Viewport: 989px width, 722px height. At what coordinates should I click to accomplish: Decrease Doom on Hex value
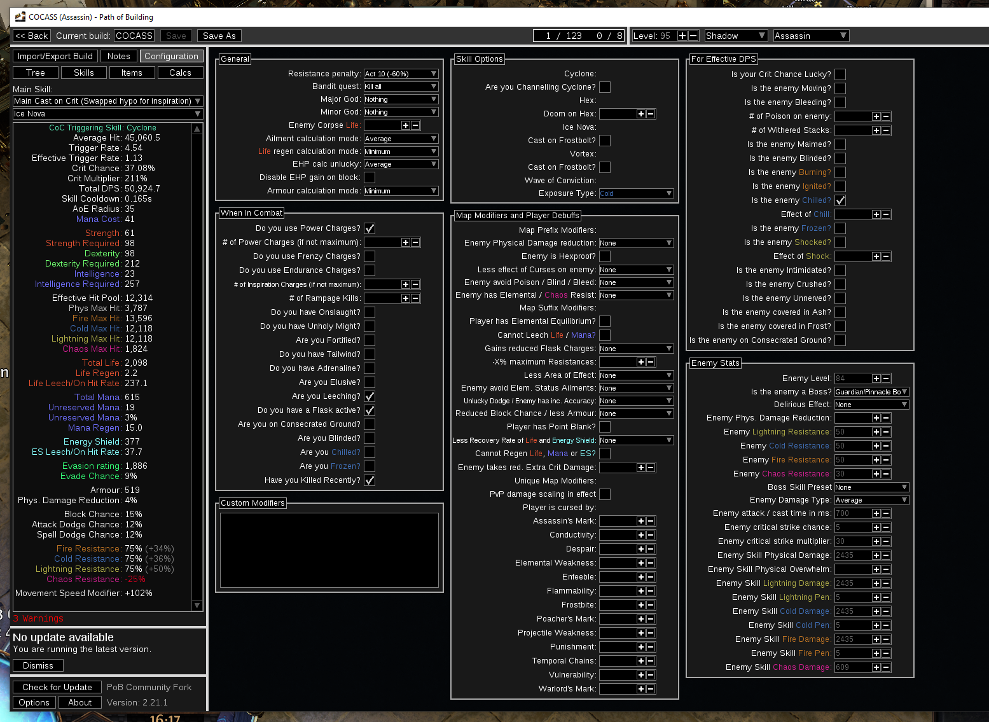(x=651, y=114)
